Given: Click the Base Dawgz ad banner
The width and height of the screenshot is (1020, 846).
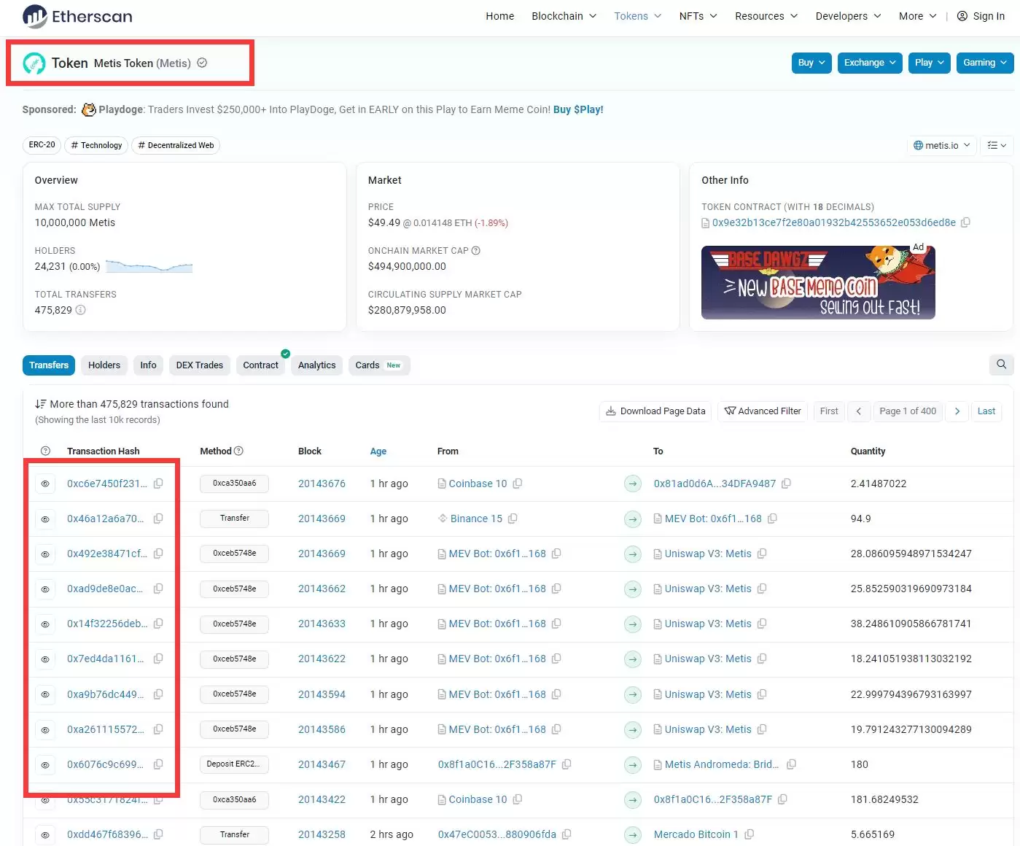Looking at the screenshot, I should coord(817,283).
